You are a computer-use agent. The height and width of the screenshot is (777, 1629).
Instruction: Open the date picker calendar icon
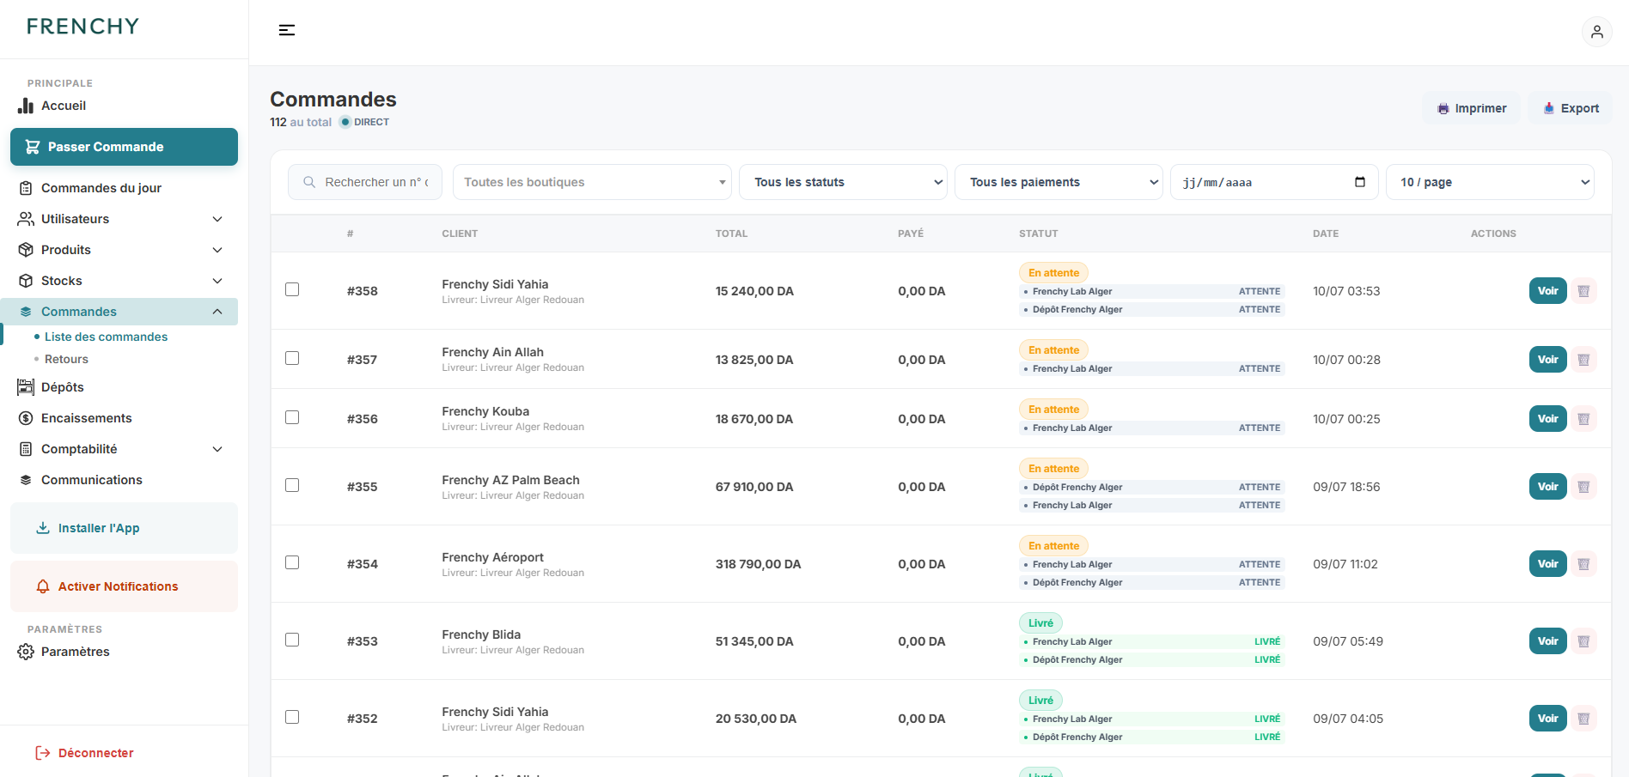tap(1359, 182)
